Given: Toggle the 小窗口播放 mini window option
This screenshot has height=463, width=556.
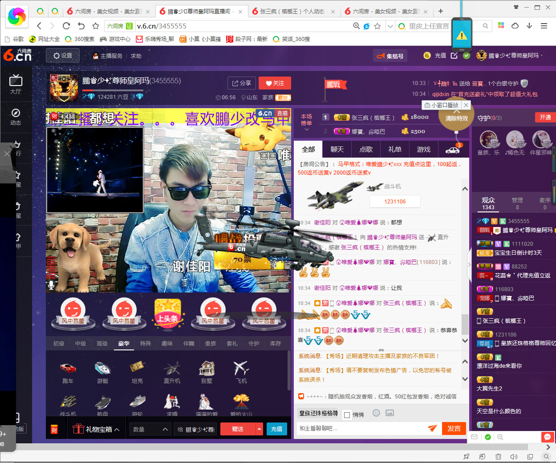Looking at the screenshot, I should click(x=441, y=105).
